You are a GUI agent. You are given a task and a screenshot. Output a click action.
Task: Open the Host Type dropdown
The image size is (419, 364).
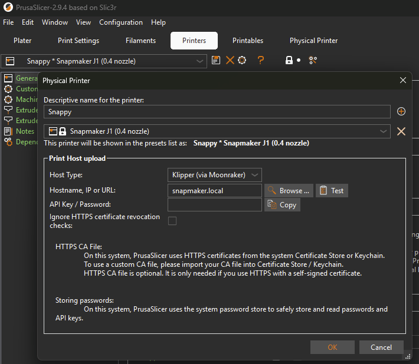tap(215, 175)
